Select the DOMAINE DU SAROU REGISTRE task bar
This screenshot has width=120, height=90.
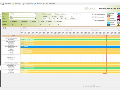[70, 37]
